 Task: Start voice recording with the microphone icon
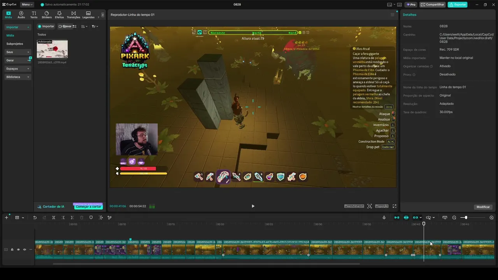[384, 217]
